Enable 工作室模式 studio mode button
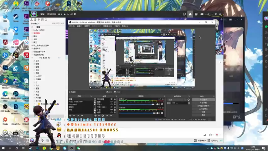The height and width of the screenshot is (151, 268). pos(203,109)
